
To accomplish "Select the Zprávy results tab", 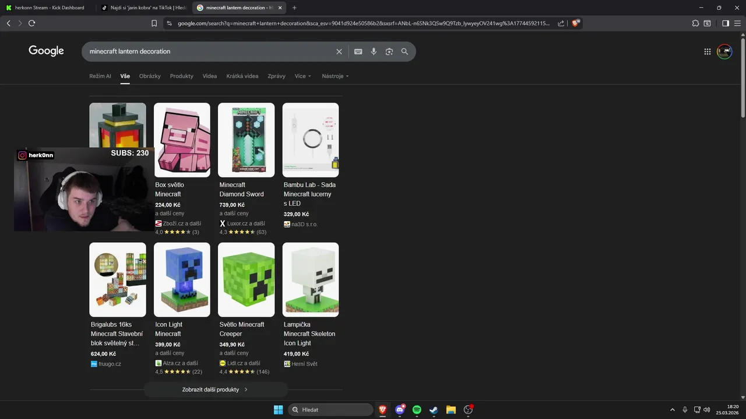I will tap(277, 76).
